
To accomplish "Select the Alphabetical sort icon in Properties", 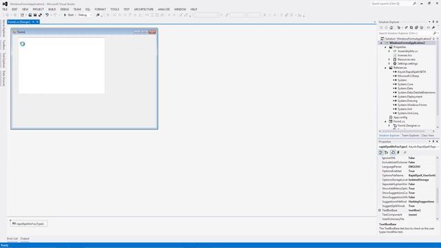I will (387, 152).
